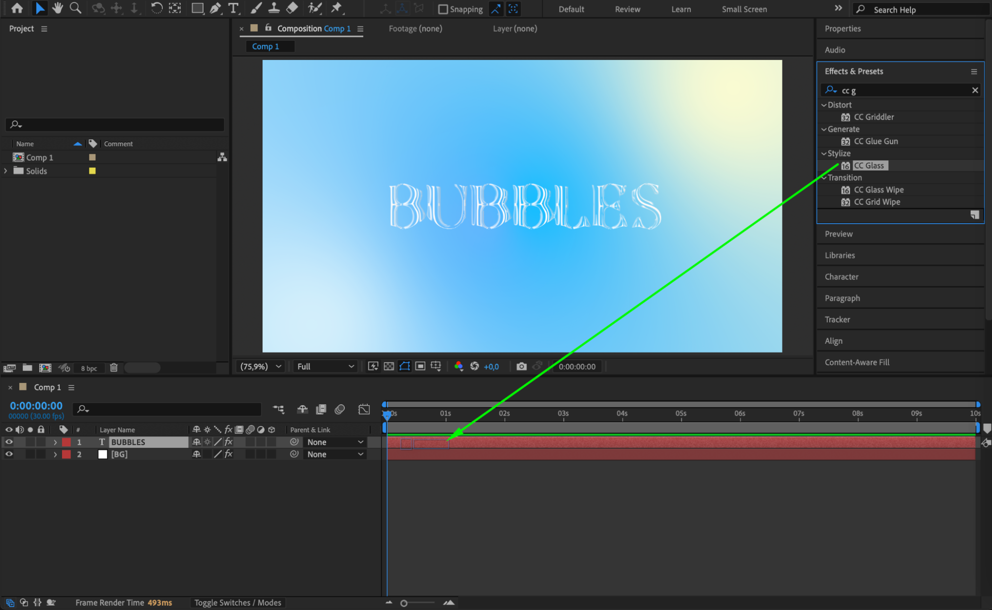
Task: Select the Rotation tool
Action: click(156, 8)
